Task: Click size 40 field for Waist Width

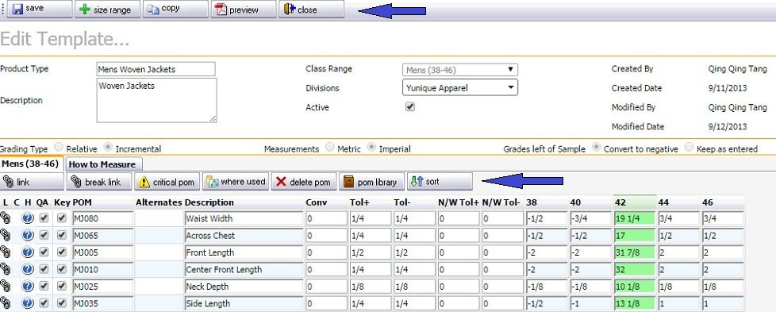Action: click(590, 218)
